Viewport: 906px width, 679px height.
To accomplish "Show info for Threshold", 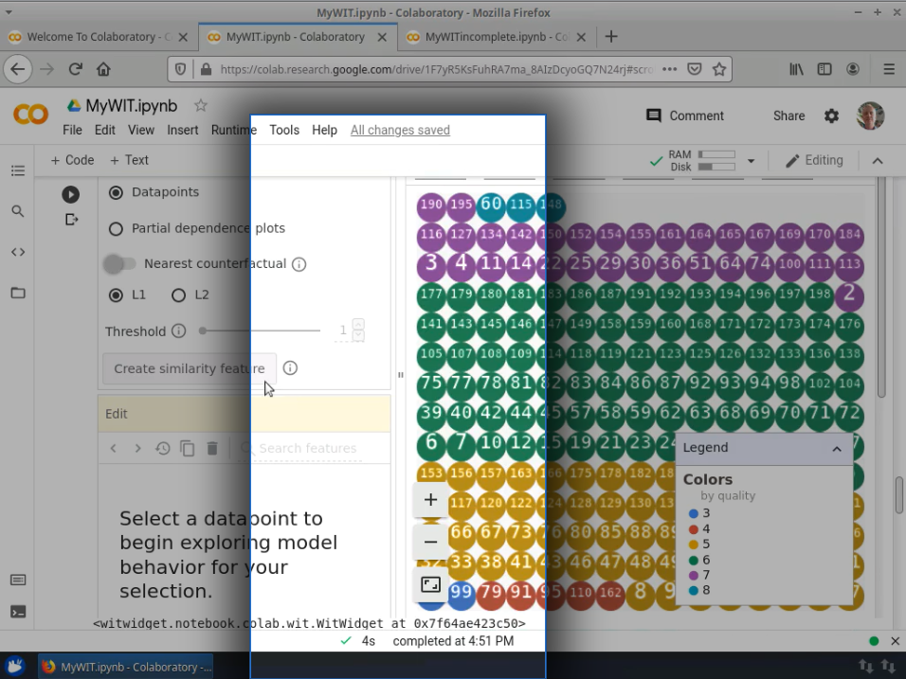I will tap(179, 331).
